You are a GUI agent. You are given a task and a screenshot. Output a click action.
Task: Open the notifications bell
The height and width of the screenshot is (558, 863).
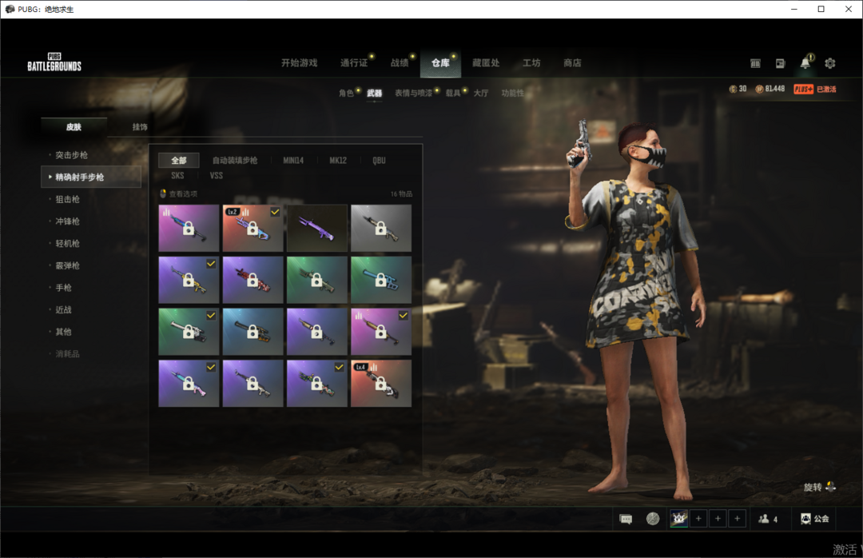pos(805,63)
